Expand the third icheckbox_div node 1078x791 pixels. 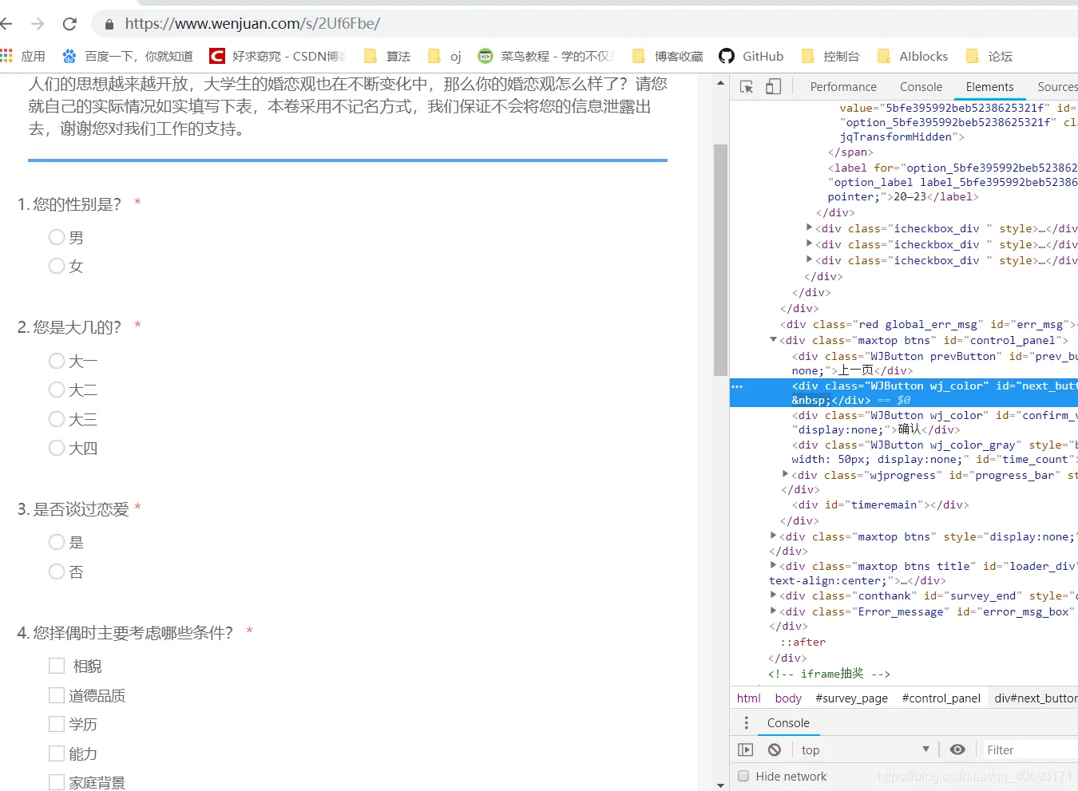(x=809, y=259)
